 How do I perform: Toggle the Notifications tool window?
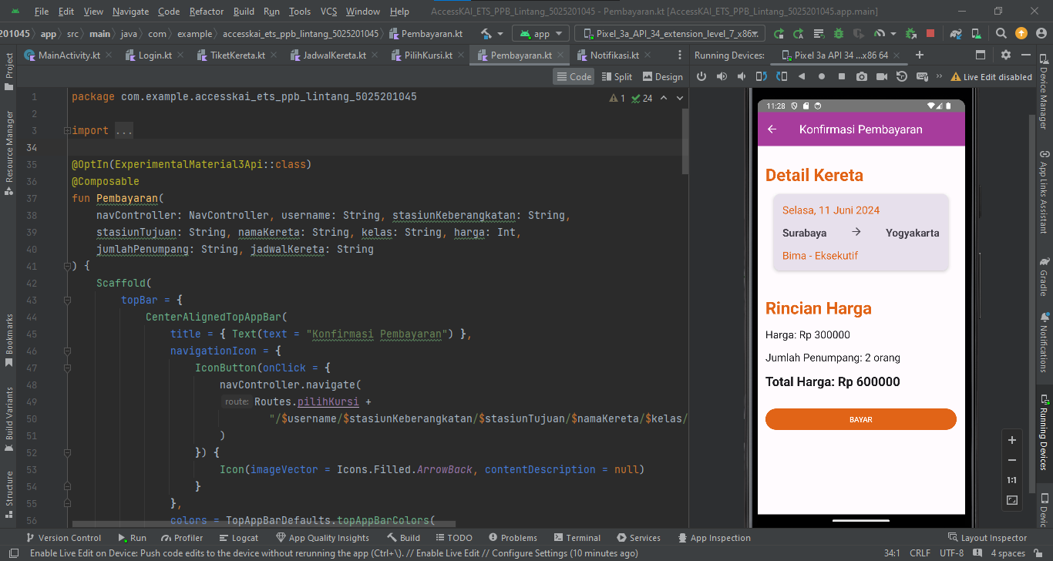point(1045,343)
